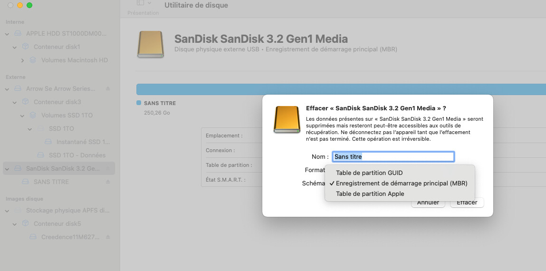Collapse Volumes SSD 1TO group
Viewport: 546px width, 271px height.
pyautogui.click(x=22, y=116)
